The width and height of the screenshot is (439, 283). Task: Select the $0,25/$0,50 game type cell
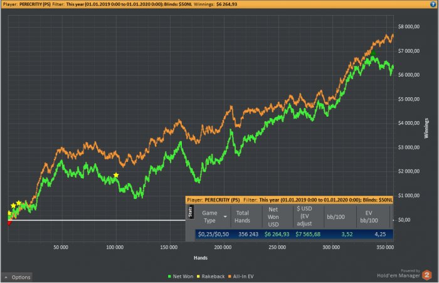pos(213,234)
